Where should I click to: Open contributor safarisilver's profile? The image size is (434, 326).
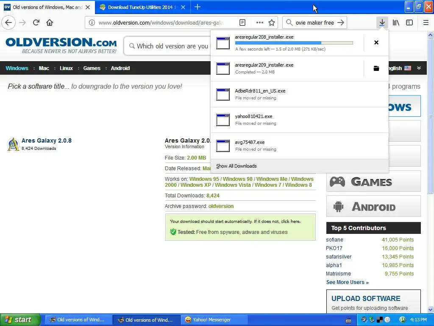pyautogui.click(x=339, y=257)
